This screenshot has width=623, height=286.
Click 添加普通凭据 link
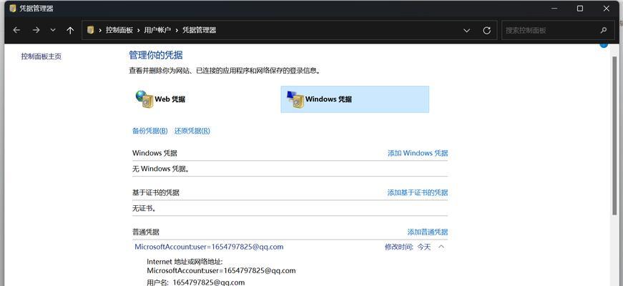[428, 232]
